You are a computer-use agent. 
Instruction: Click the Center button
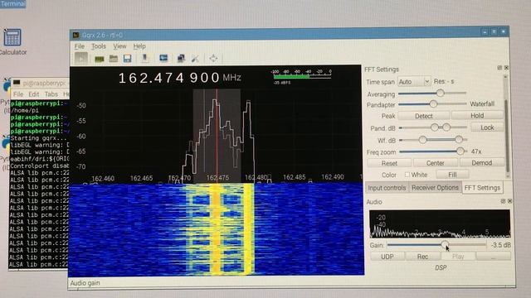pyautogui.click(x=435, y=163)
